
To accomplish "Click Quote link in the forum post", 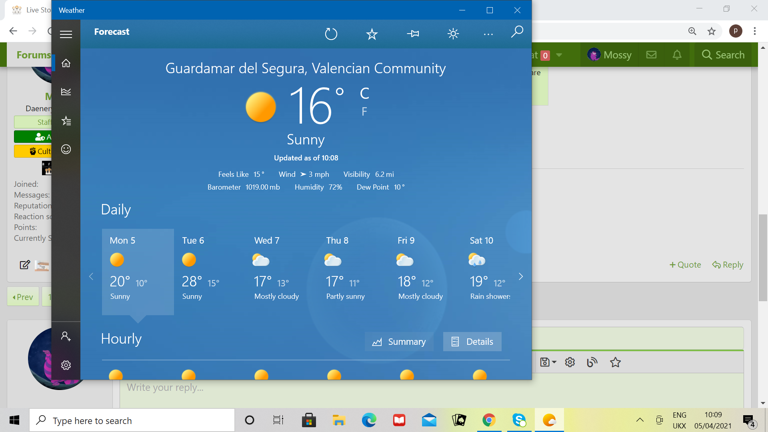I will (685, 265).
